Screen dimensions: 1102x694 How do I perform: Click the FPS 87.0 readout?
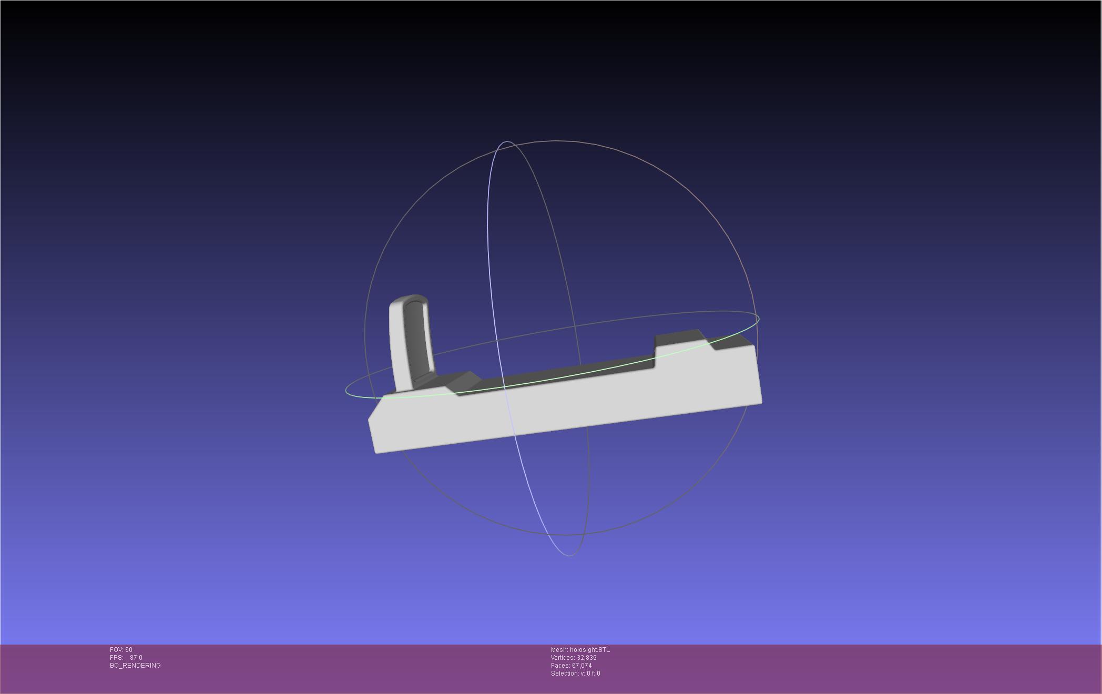tap(126, 658)
